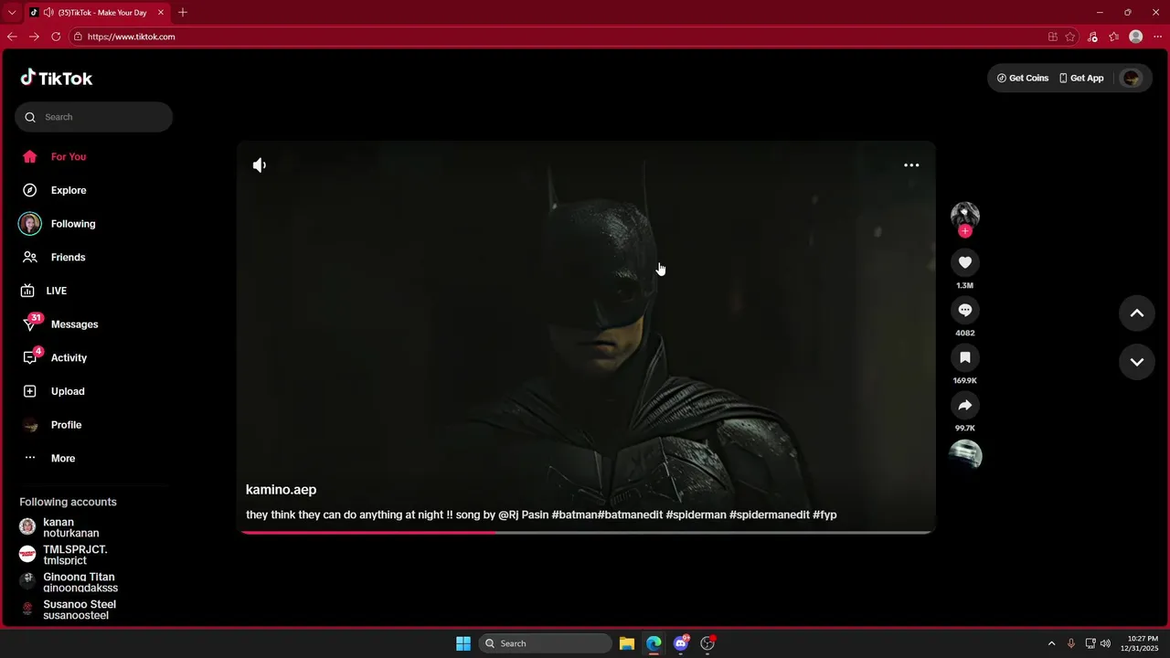This screenshot has height=658, width=1170.
Task: Unmute or mute the video sound
Action: [260, 165]
